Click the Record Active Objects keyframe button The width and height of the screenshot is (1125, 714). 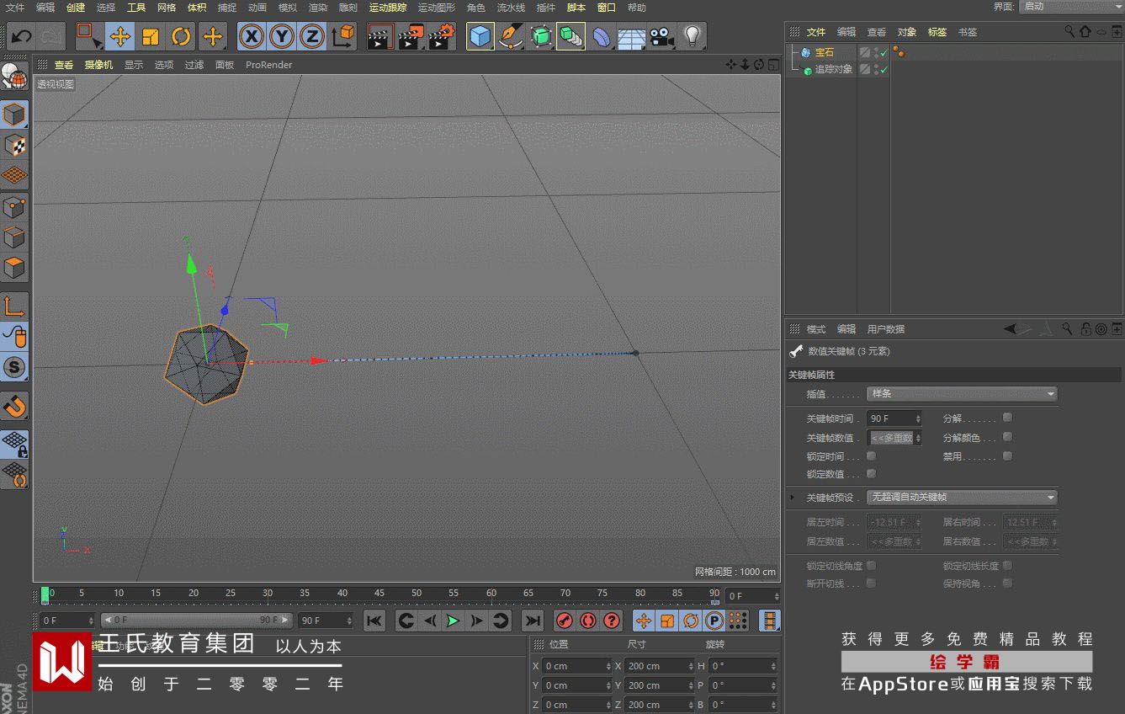[565, 621]
